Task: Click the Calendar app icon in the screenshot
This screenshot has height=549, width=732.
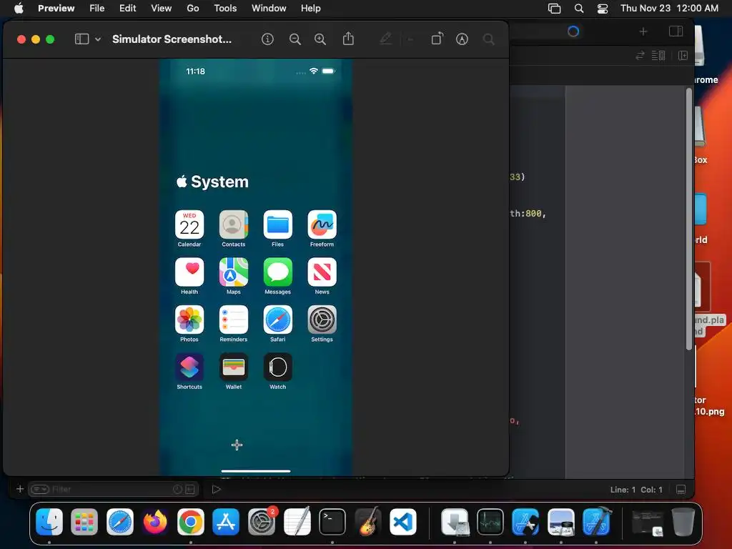Action: coord(189,224)
